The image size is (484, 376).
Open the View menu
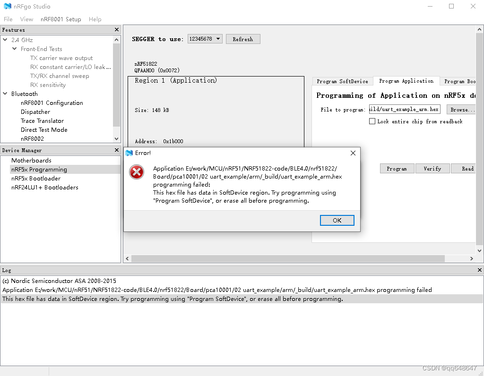[x=26, y=19]
